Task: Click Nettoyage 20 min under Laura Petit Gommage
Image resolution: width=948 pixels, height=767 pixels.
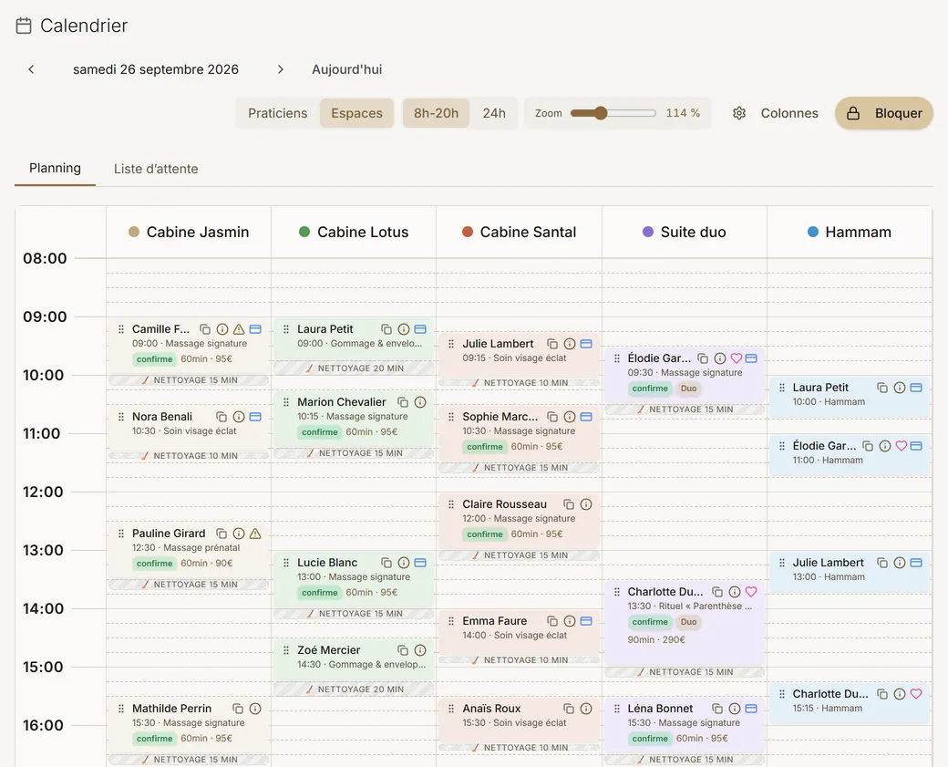Action: 354,368
